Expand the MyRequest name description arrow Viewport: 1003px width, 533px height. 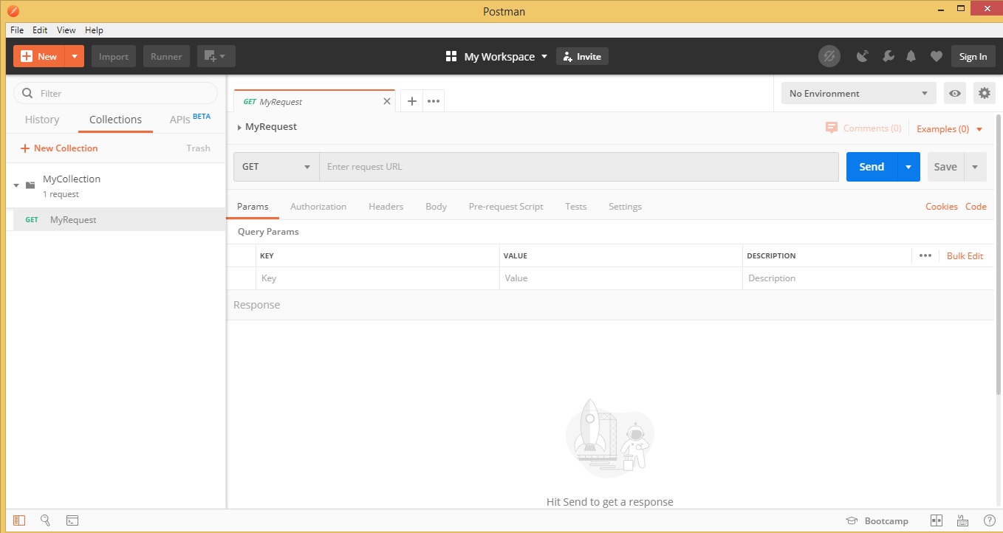coord(239,128)
